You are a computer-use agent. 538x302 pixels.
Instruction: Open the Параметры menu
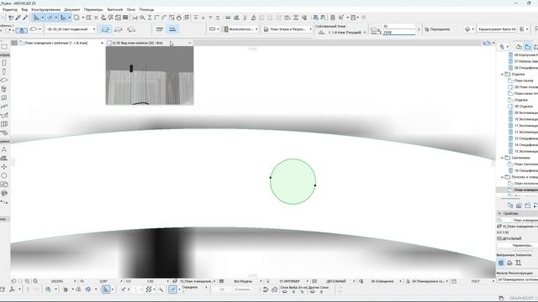pos(93,9)
